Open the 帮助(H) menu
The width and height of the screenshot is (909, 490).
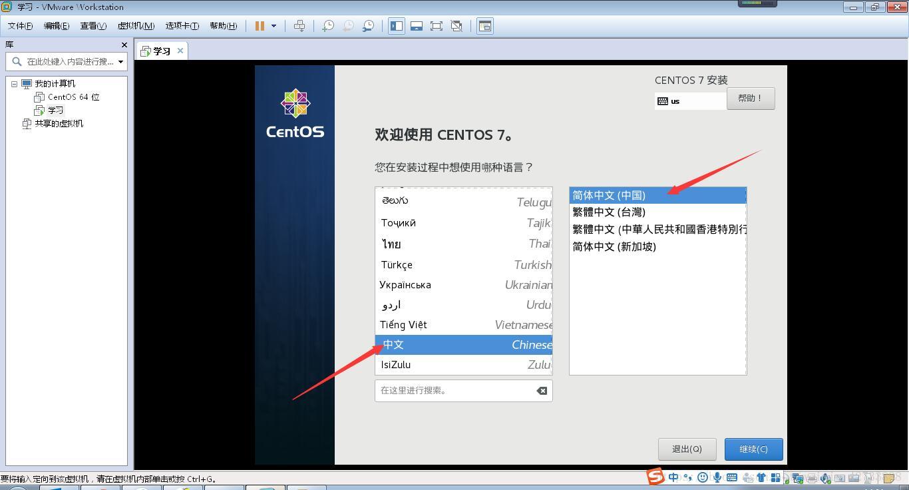click(223, 26)
